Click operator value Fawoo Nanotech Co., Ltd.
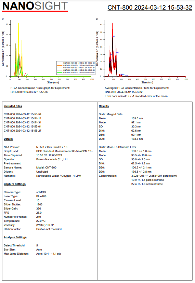This screenshot has height=283, width=195. coord(52,159)
